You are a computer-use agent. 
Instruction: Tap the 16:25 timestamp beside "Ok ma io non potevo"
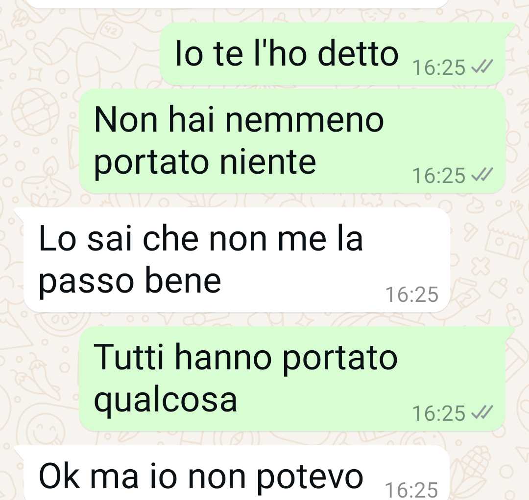point(412,490)
